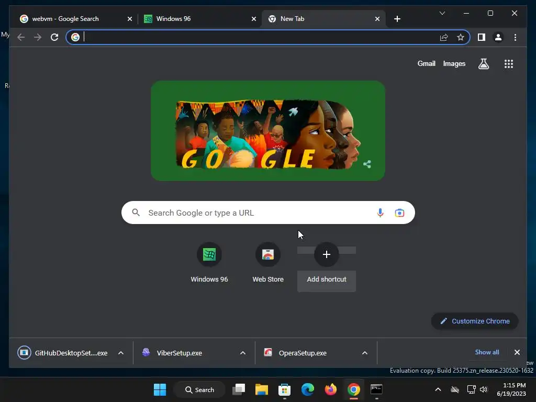Click the Google Doodle image
The image size is (536, 402).
click(x=267, y=131)
